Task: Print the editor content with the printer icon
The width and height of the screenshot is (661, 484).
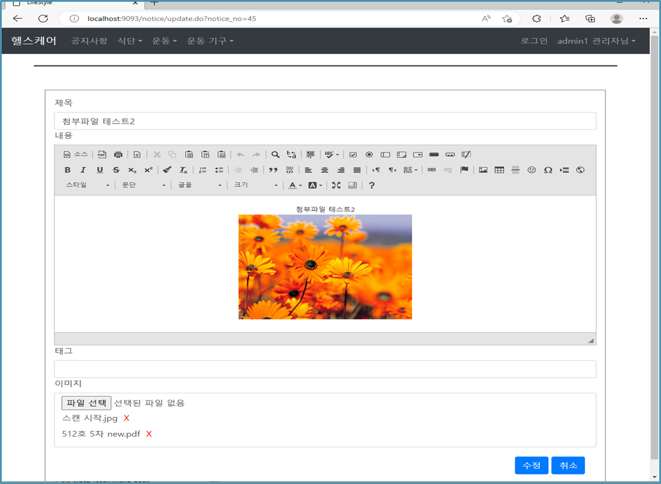Action: point(118,155)
